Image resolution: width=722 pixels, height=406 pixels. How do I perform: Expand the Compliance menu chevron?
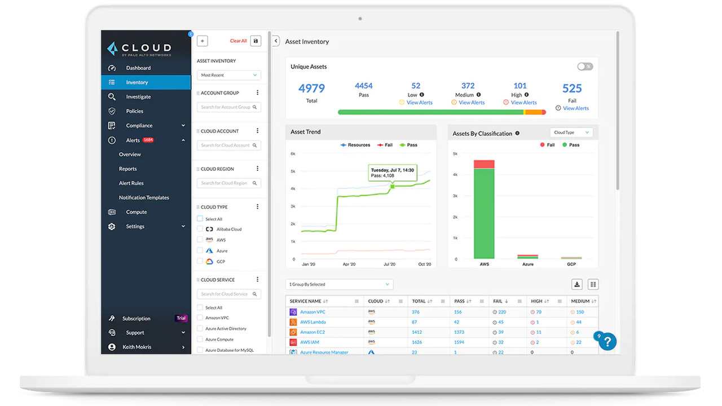click(183, 126)
